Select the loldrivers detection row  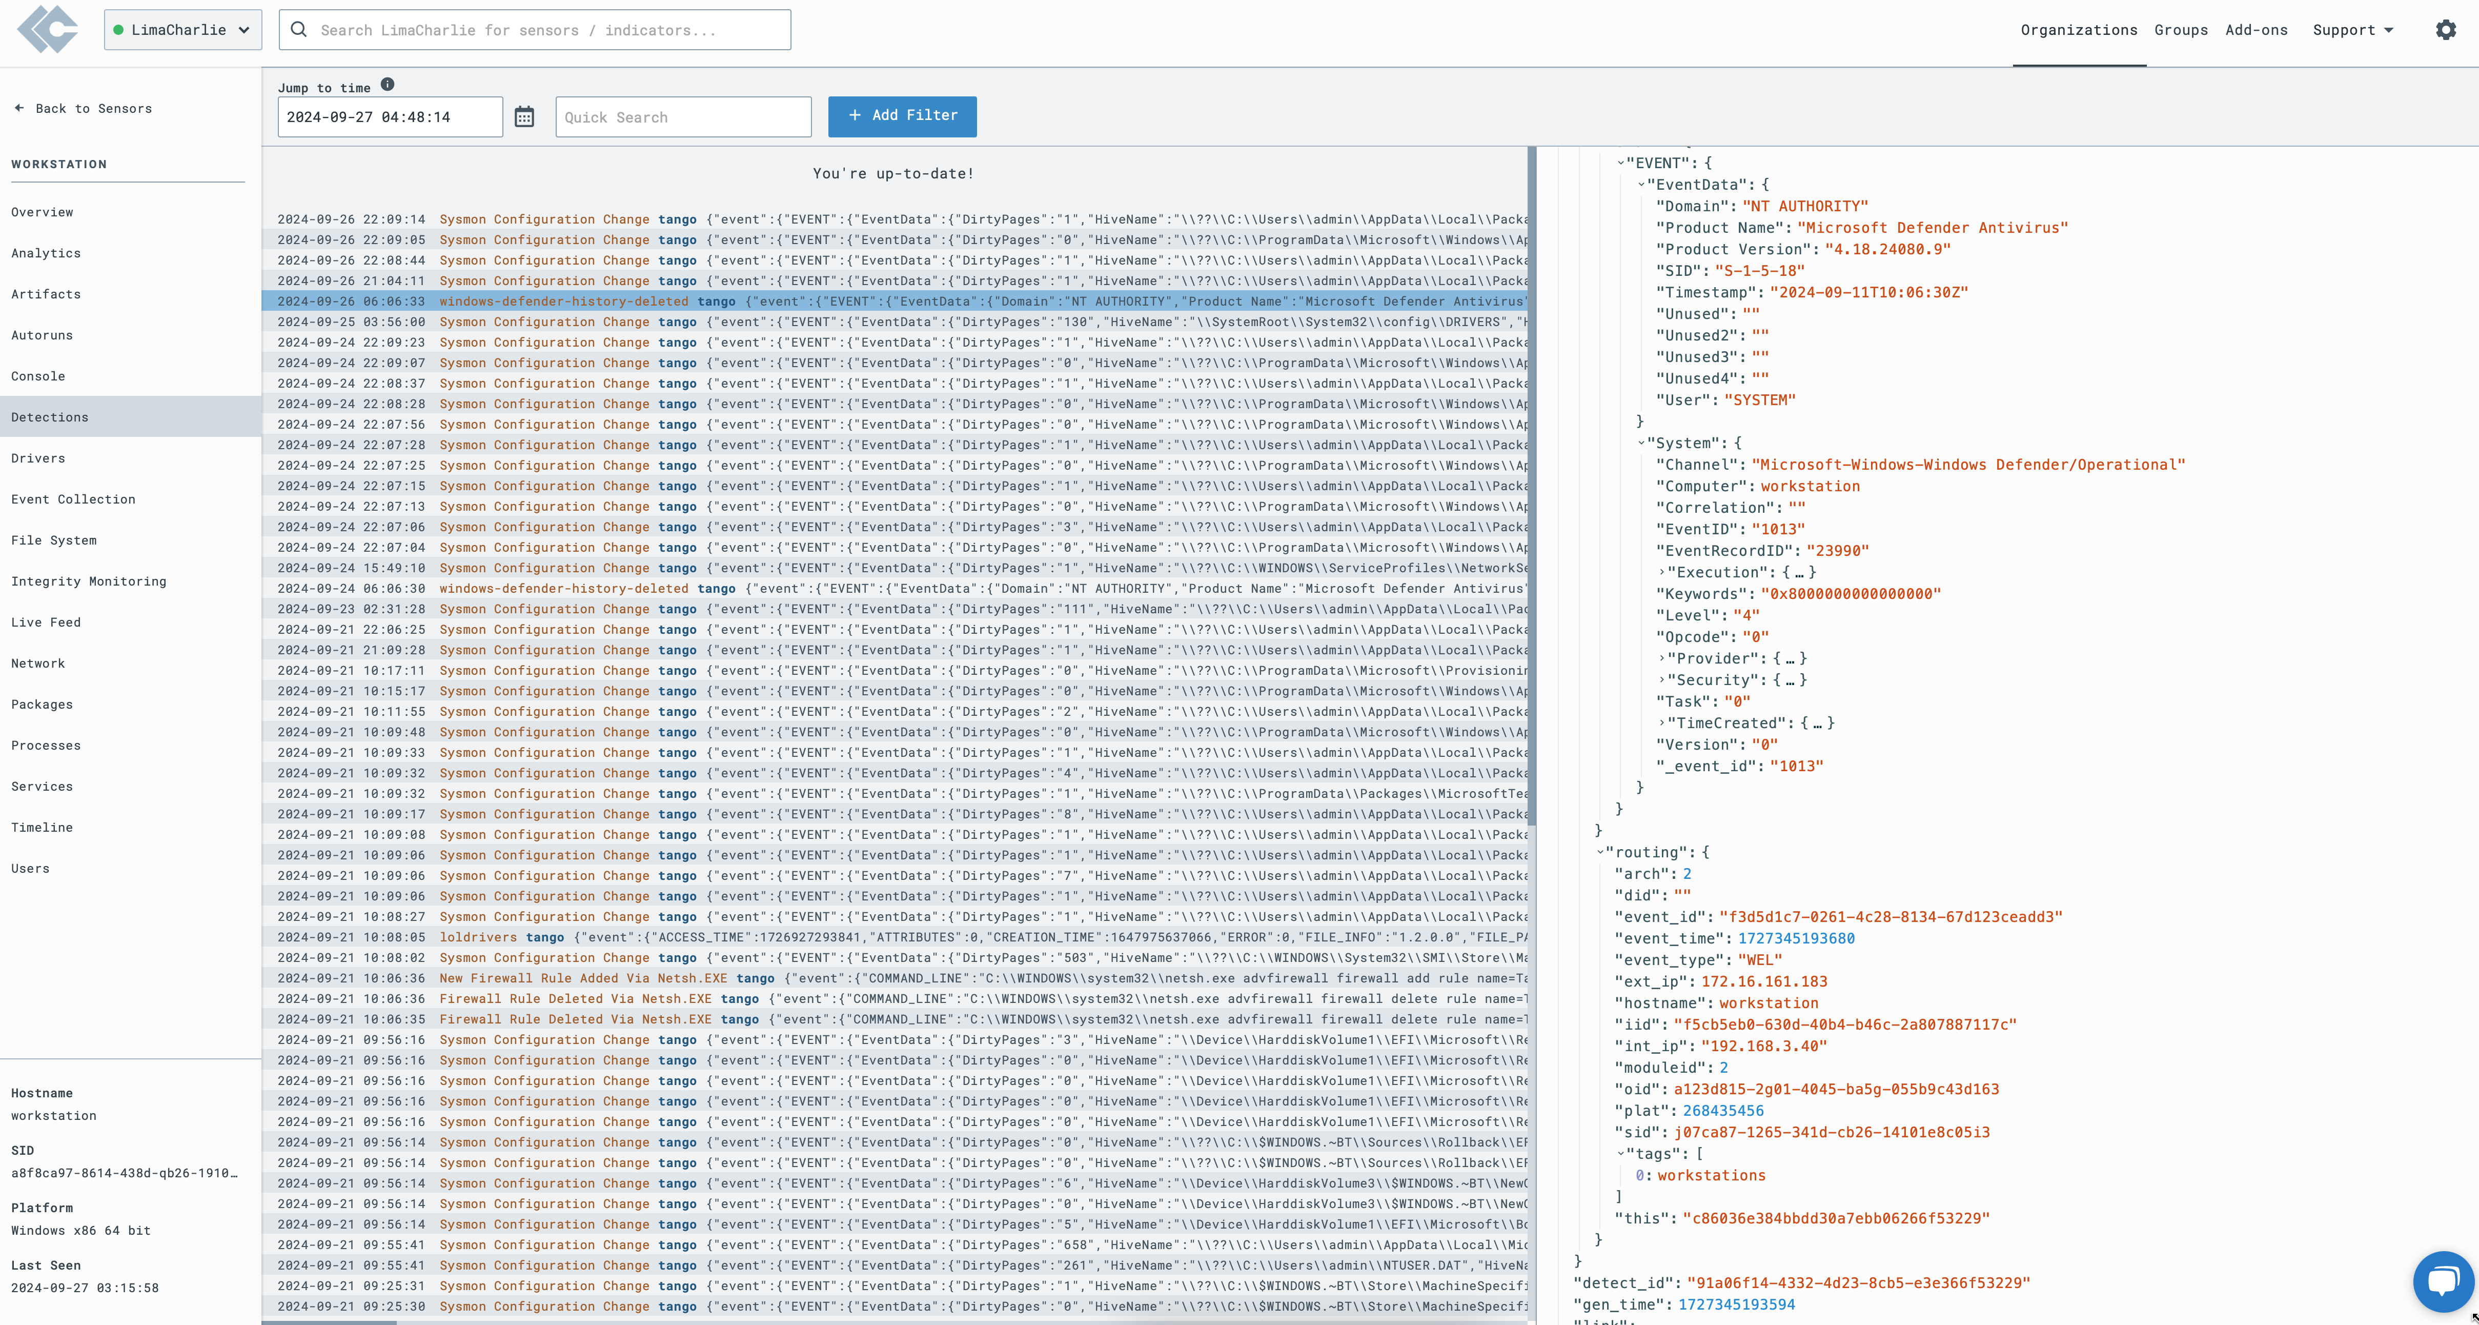coord(894,937)
